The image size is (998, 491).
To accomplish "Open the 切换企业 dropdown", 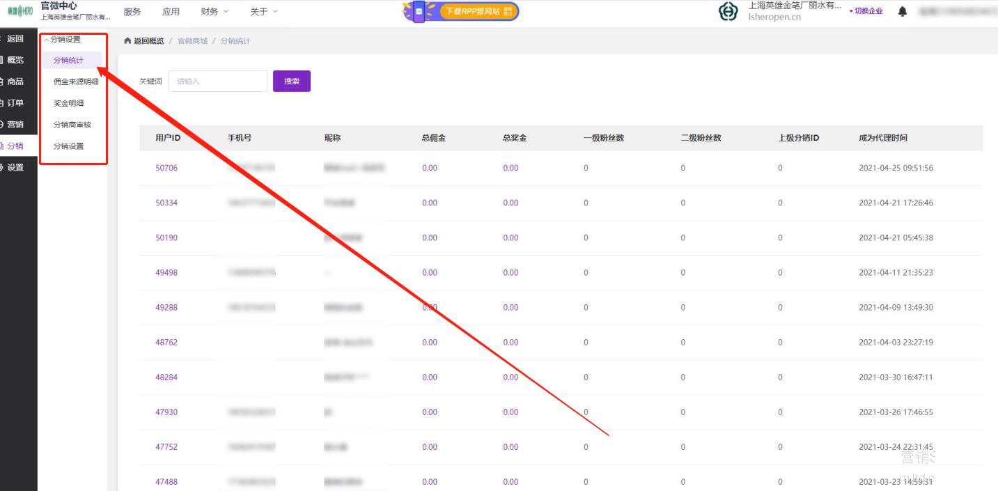I will 866,11.
